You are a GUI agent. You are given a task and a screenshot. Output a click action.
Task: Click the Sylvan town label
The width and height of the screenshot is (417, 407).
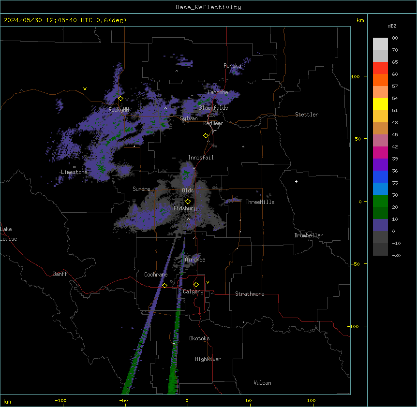tap(189, 118)
